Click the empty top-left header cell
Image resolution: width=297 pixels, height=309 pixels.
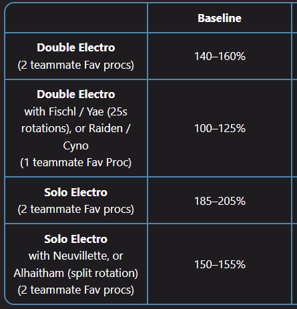76,18
